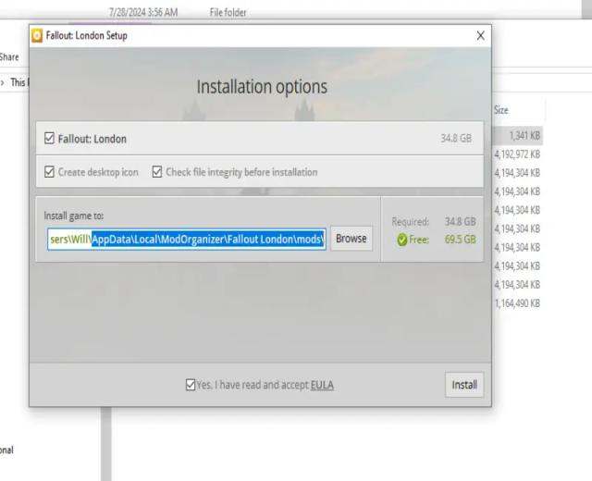Click the green free space check icon
Viewport: 592px width, 481px height.
tap(402, 240)
